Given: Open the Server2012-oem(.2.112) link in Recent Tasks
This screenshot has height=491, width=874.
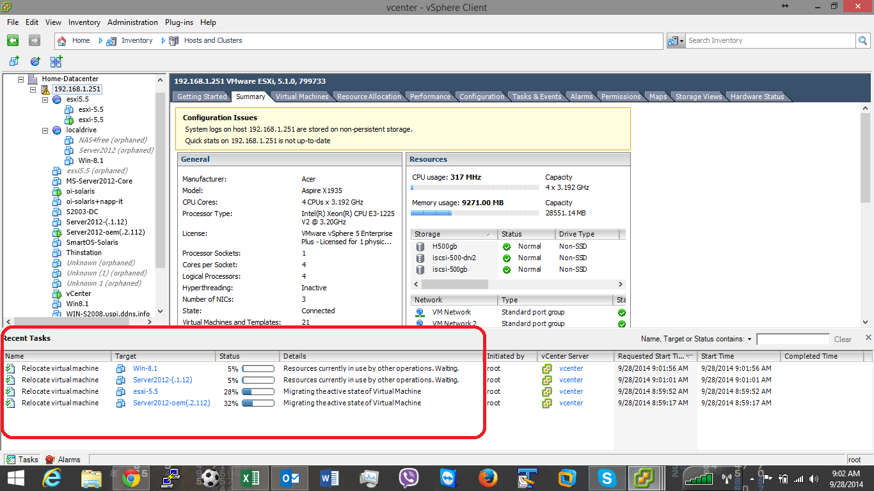Looking at the screenshot, I should pyautogui.click(x=171, y=403).
